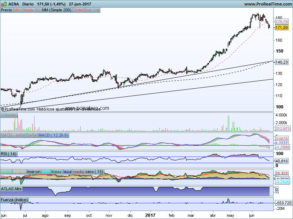293x219 pixels.
Task: Select the MM (Simple 200) label
Action: tap(56, 10)
